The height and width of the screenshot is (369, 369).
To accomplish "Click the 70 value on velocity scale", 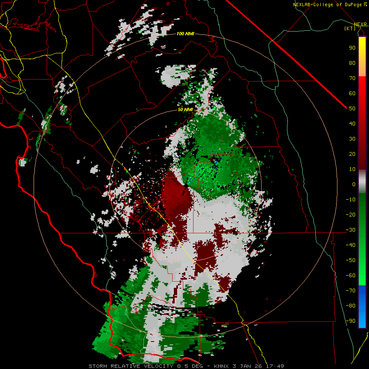I will point(352,78).
